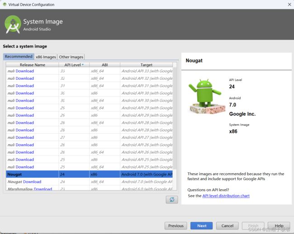Click the Cancel button
Viewport: 294px width, 234px height.
pyautogui.click(x=227, y=226)
